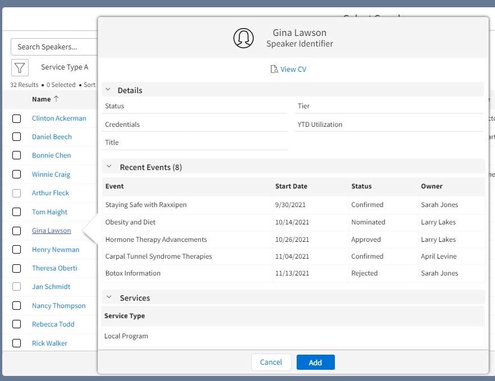Screen dimensions: 495x381
Task: Tick the checkbox next to Gina Lawson
Action: (x=17, y=231)
